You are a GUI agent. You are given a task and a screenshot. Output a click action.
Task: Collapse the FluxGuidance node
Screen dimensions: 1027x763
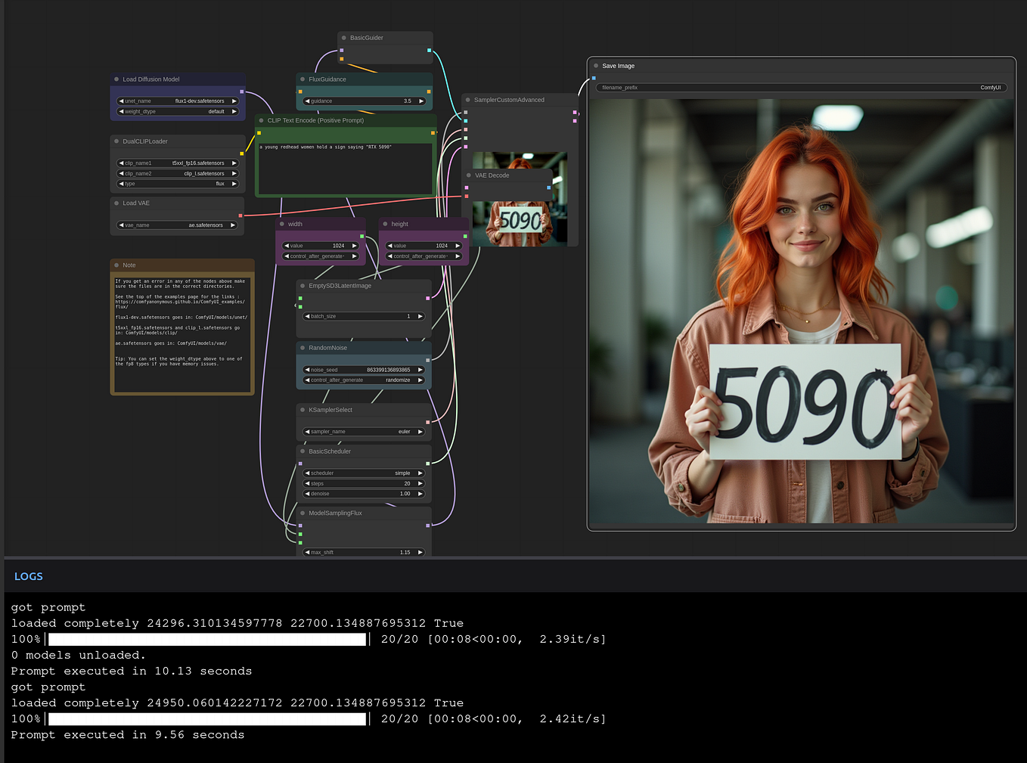(x=302, y=79)
